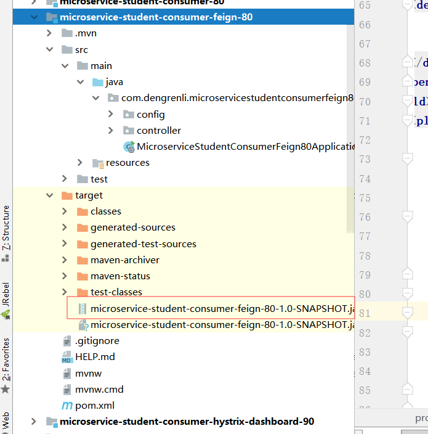This screenshot has width=428, height=434.
Task: Click the Structure panel icon
Action: click(6, 258)
